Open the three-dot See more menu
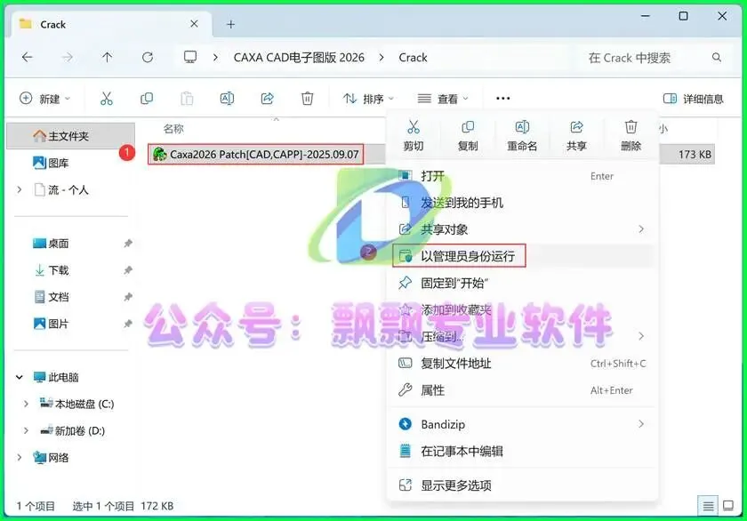Viewport: 747px width, 521px height. click(x=503, y=99)
